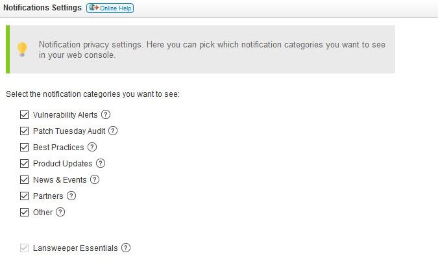Click question mark next to News & Events

point(95,179)
